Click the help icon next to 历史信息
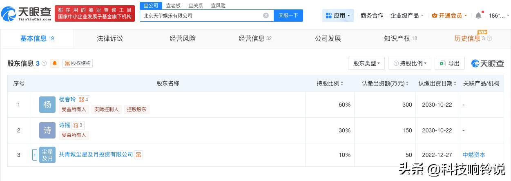Screen dimensions: 511x181 (x=490, y=38)
